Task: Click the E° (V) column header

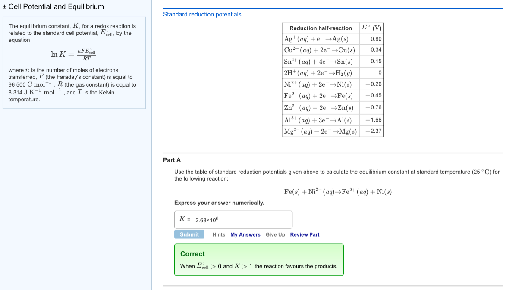Action: pyautogui.click(x=371, y=28)
